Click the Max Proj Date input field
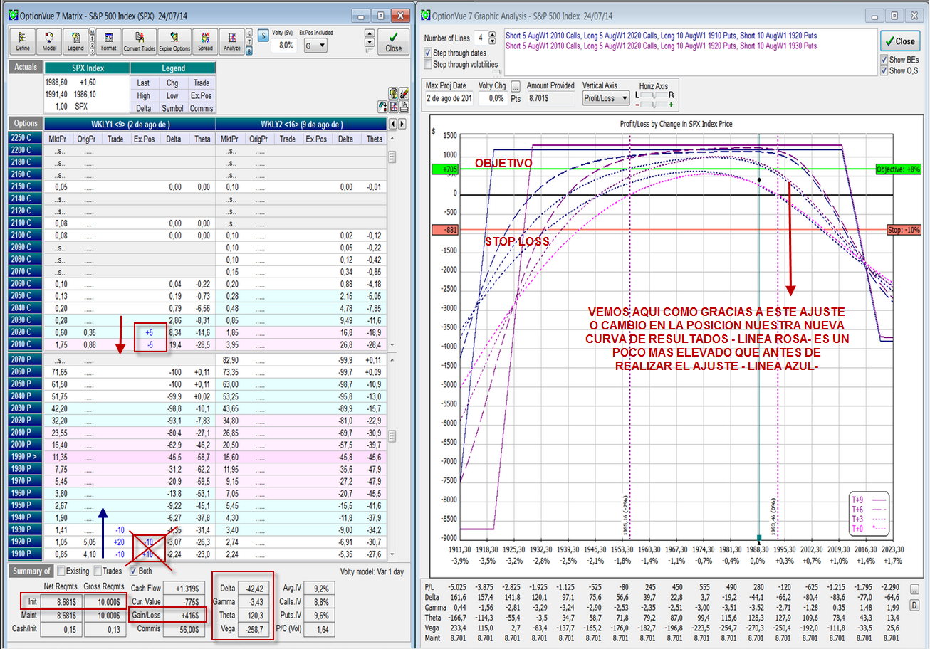 pos(447,98)
